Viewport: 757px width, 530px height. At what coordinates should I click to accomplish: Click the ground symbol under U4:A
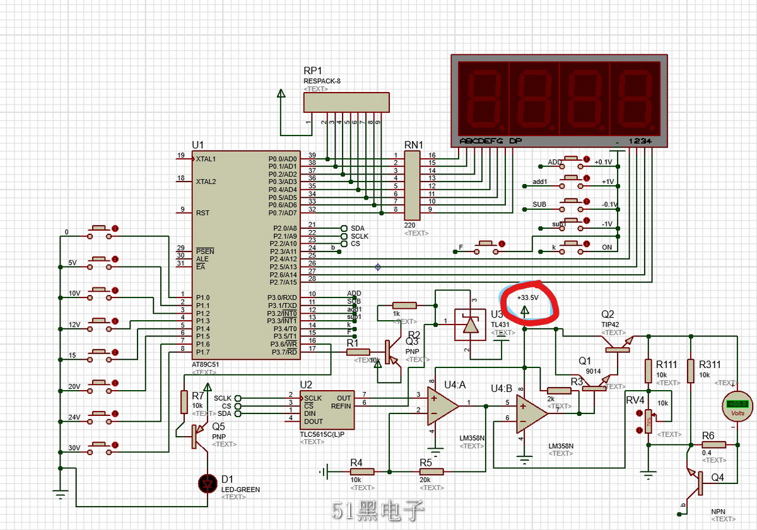click(435, 452)
